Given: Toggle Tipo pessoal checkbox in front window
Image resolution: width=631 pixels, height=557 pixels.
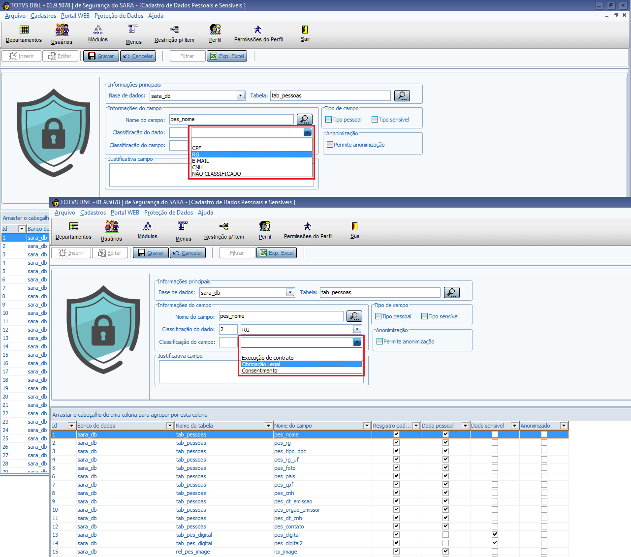Looking at the screenshot, I should [379, 316].
